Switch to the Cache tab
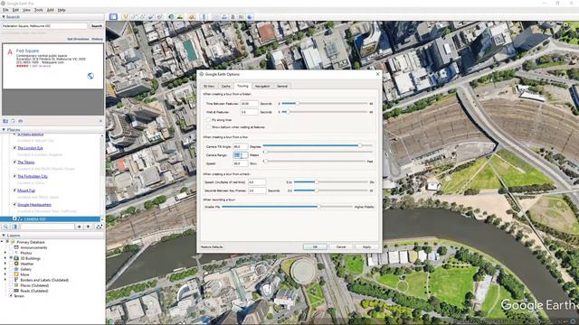Screen dimensions: 579x325 pyautogui.click(x=226, y=87)
